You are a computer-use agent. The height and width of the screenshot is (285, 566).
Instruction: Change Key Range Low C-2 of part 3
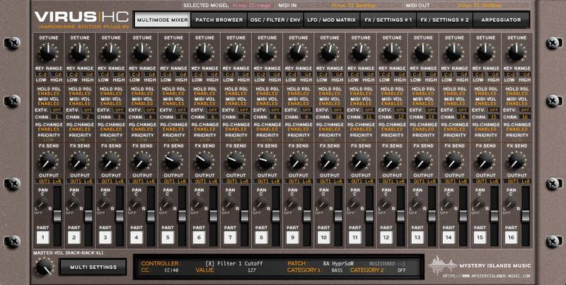click(104, 74)
